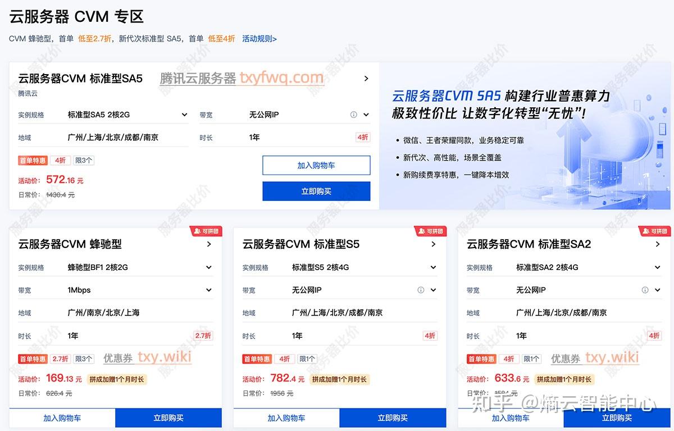Image resolution: width=674 pixels, height=431 pixels.
Task: Open SA5 card details via the right arrow
Action: pyautogui.click(x=367, y=79)
